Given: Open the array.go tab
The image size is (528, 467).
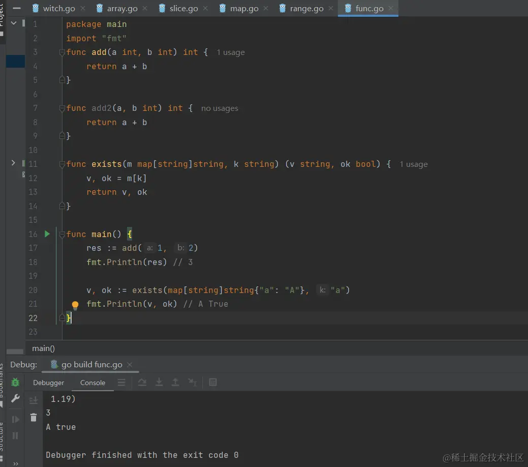Looking at the screenshot, I should pos(117,9).
